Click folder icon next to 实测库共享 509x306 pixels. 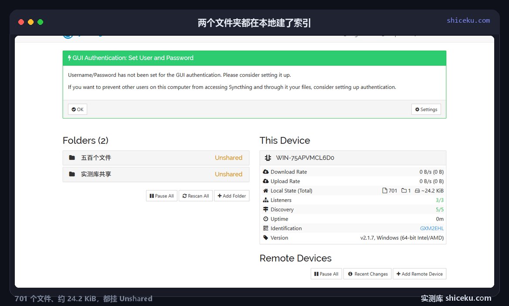pos(72,174)
